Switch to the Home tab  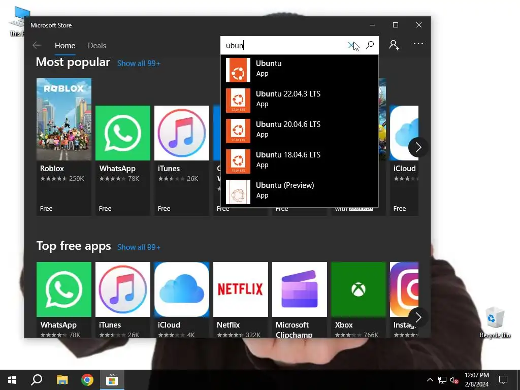tap(65, 46)
